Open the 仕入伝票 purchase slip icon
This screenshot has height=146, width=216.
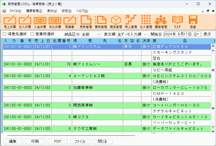pyautogui.click(x=25, y=22)
